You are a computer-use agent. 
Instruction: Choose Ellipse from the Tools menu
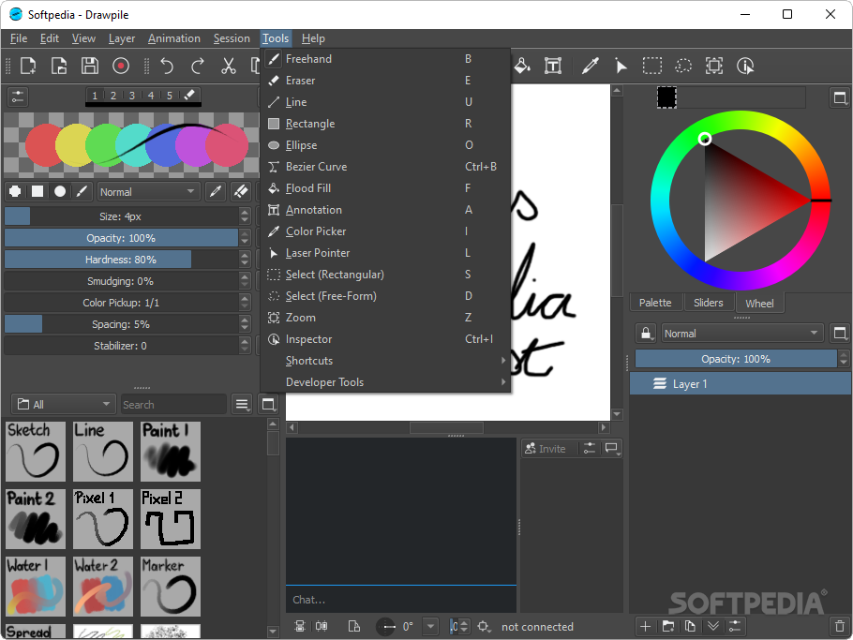(385, 145)
